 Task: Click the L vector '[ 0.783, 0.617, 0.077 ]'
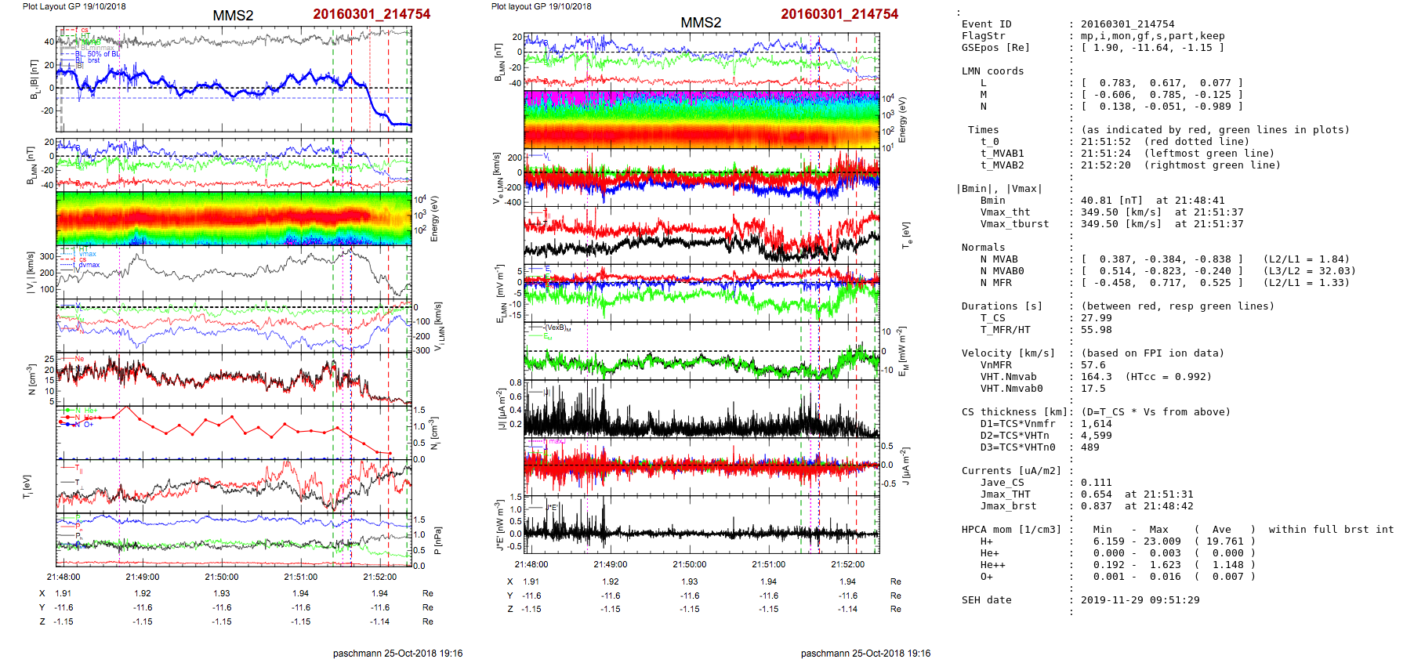[1162, 83]
